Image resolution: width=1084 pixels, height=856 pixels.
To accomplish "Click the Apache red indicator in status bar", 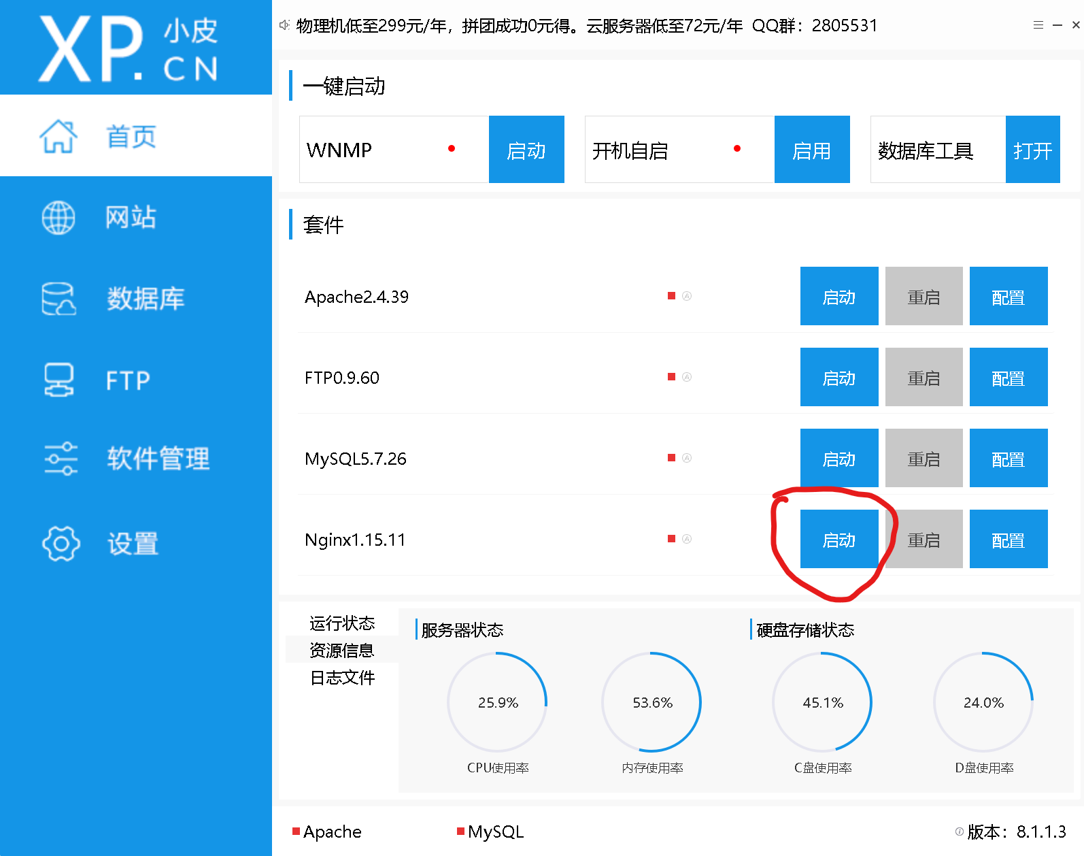I will coord(296,831).
